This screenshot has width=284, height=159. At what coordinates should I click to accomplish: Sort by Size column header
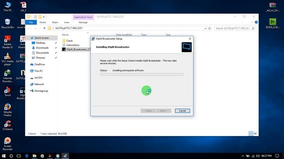point(168,34)
